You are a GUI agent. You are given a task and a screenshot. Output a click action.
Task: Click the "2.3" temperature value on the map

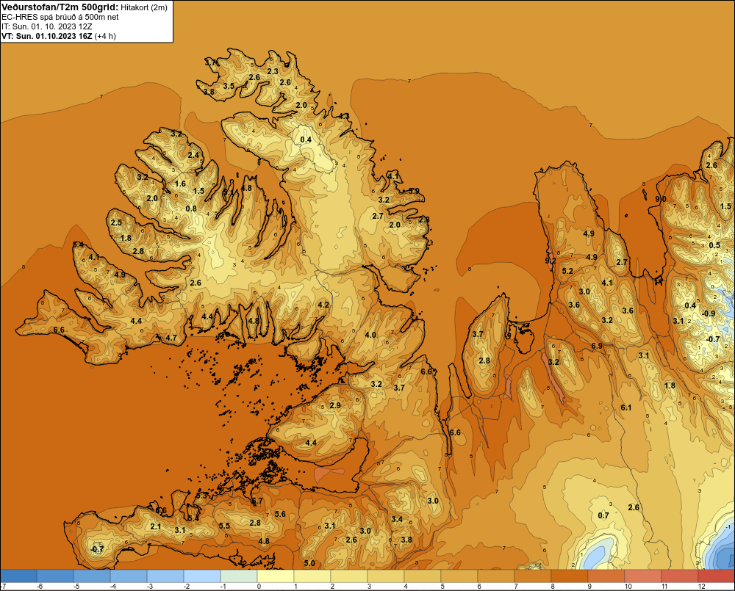point(273,72)
